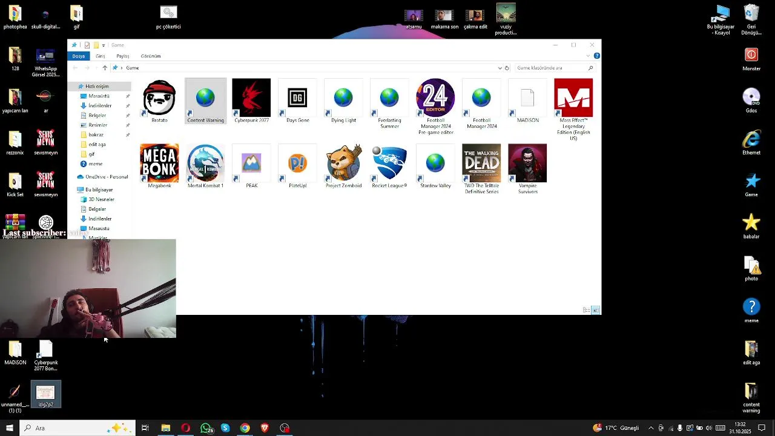The width and height of the screenshot is (775, 436).
Task: Select the Mortal Kombat 1 shortcut
Action: tap(205, 167)
